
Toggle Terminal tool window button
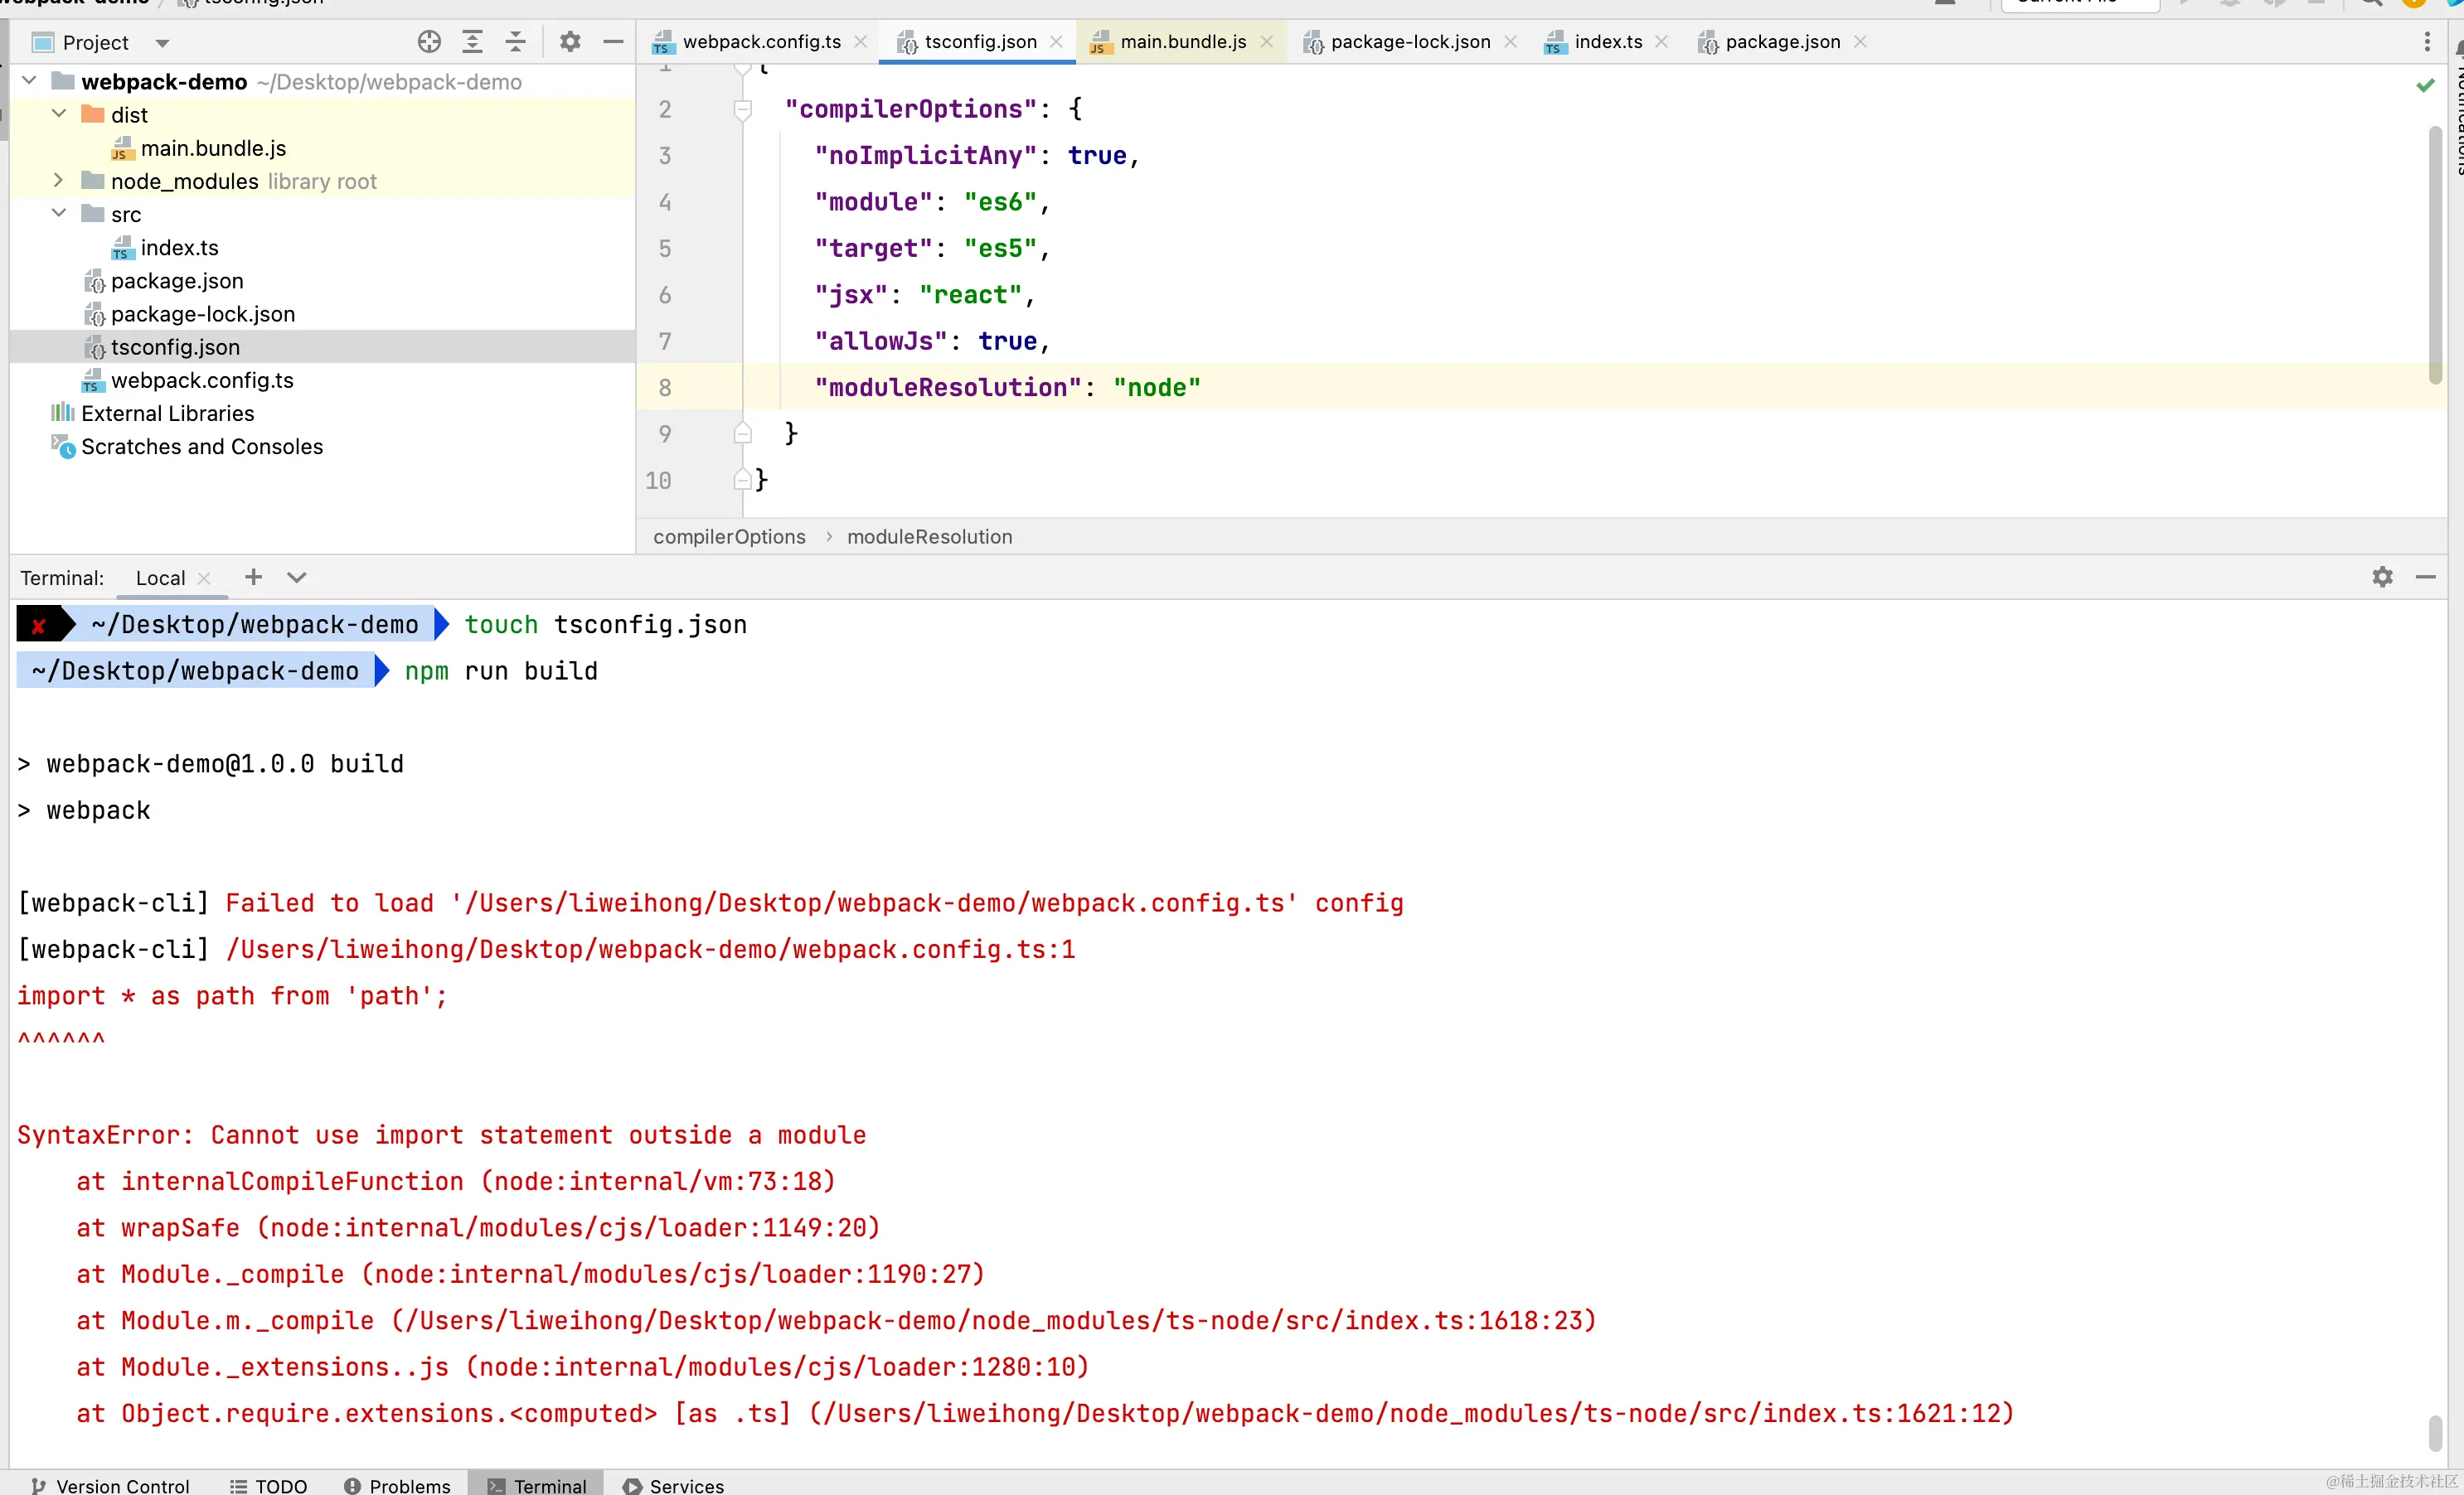point(537,1485)
